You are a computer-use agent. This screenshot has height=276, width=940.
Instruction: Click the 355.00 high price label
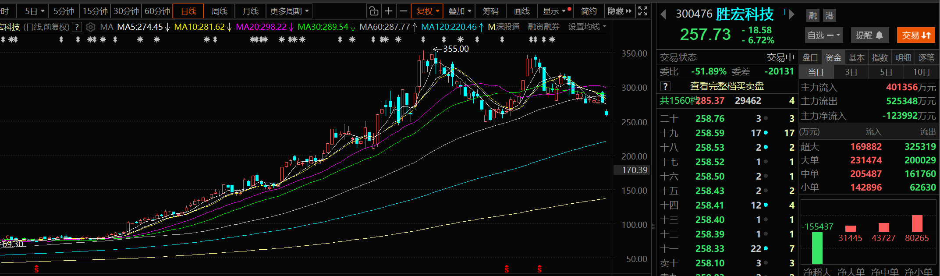point(456,49)
